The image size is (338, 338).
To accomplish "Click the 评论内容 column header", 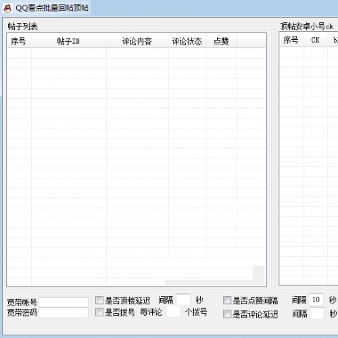I will tap(137, 41).
